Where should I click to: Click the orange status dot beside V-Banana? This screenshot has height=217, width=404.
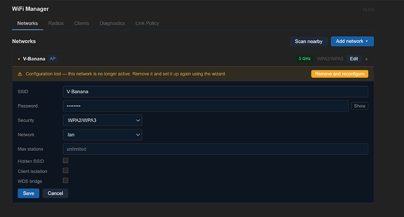pos(19,59)
